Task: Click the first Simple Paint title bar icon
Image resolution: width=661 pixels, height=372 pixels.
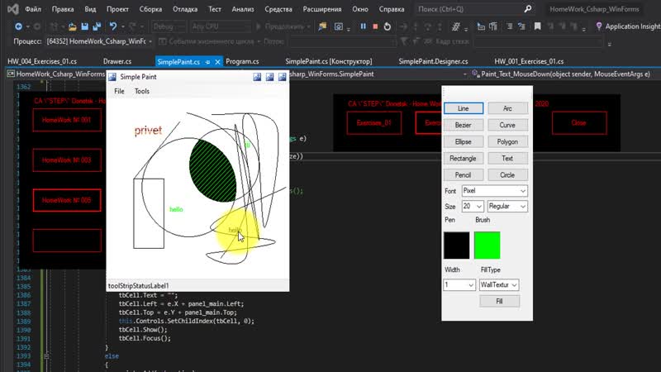Action: [x=257, y=77]
